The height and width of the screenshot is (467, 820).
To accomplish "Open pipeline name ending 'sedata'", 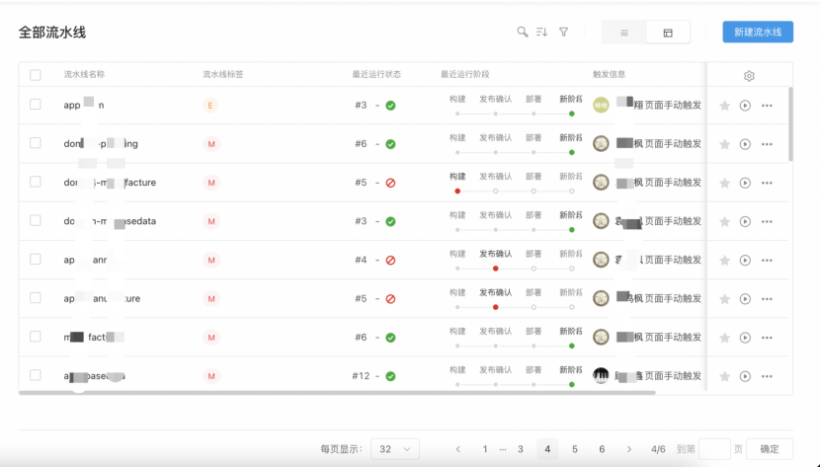I will pos(110,221).
